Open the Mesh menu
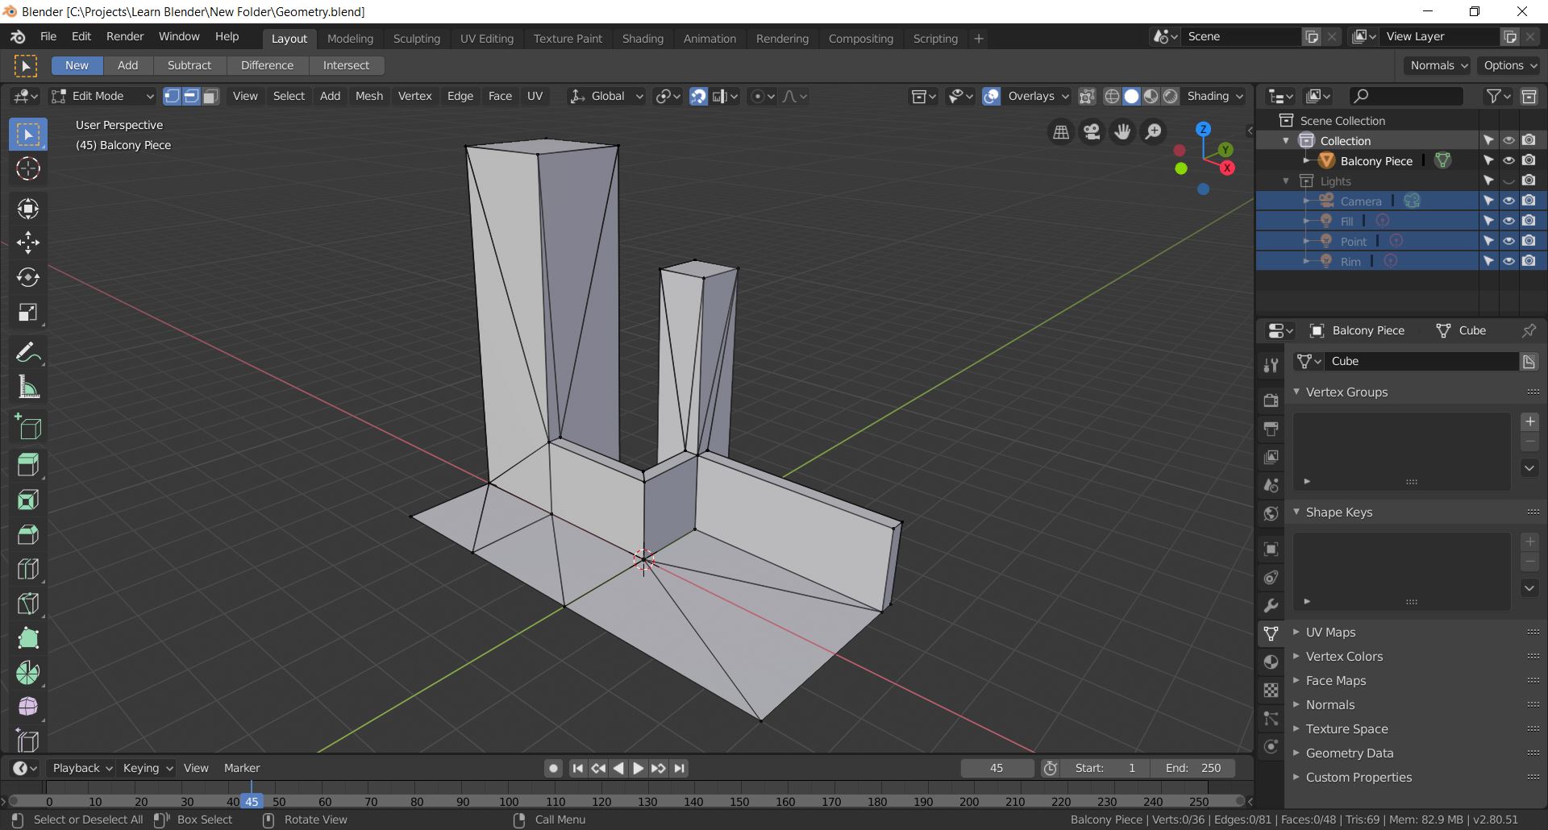 (x=368, y=96)
